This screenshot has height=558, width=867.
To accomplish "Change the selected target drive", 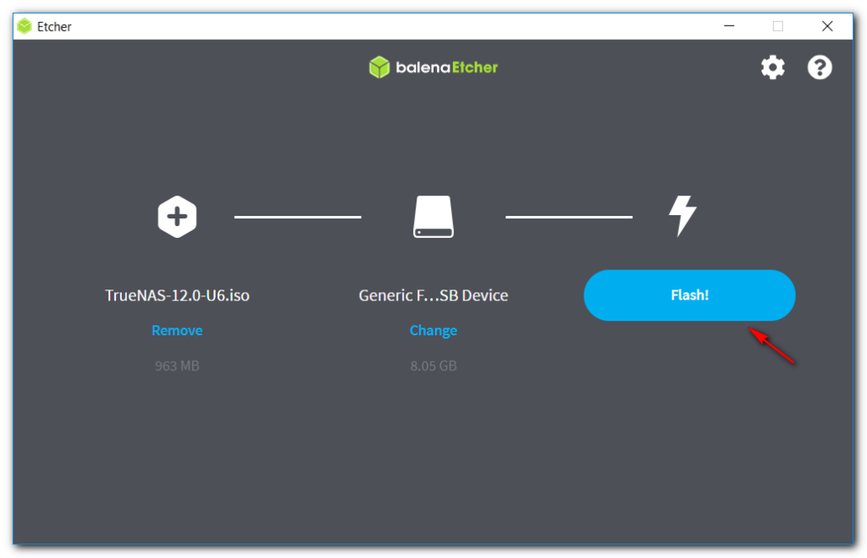I will (433, 330).
